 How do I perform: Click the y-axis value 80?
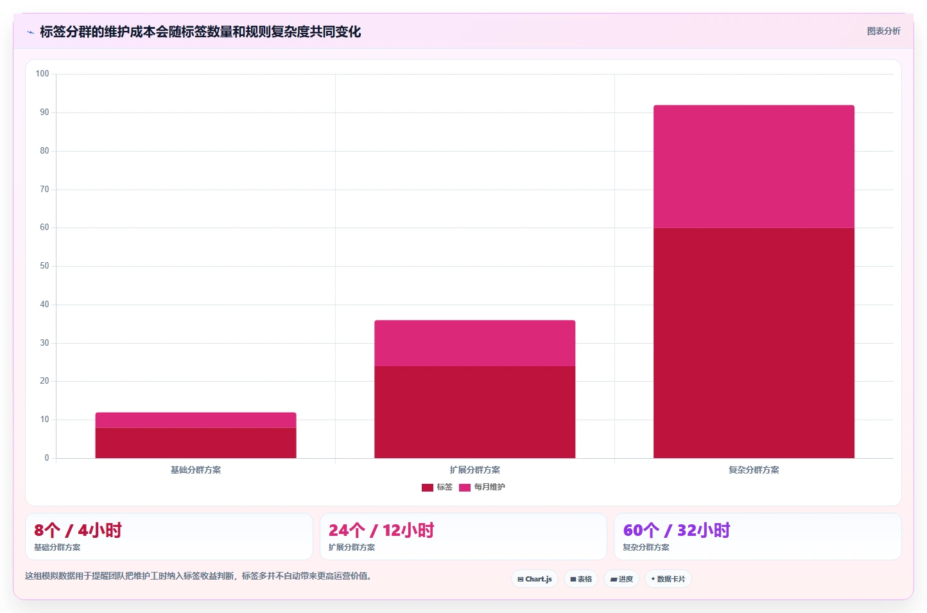pyautogui.click(x=44, y=151)
